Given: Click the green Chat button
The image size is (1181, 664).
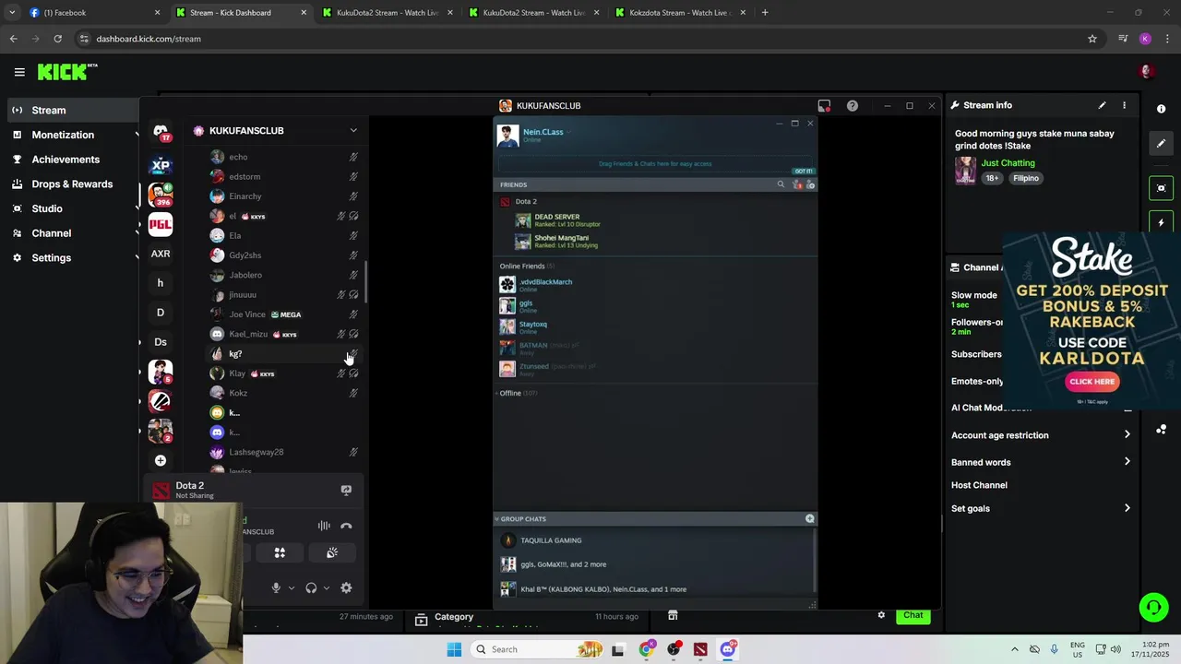Looking at the screenshot, I should pyautogui.click(x=913, y=615).
